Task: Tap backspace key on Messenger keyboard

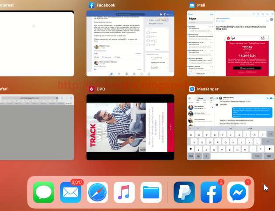Action: (271, 135)
